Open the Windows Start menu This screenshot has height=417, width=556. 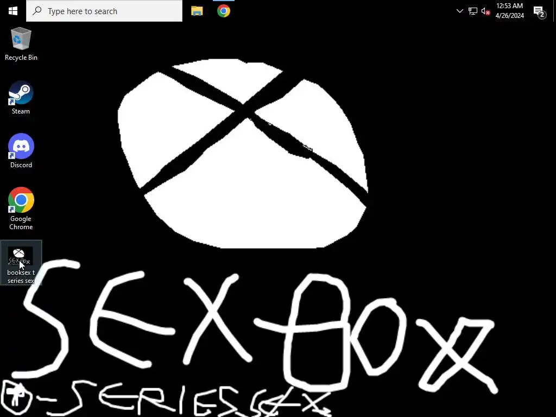(13, 11)
